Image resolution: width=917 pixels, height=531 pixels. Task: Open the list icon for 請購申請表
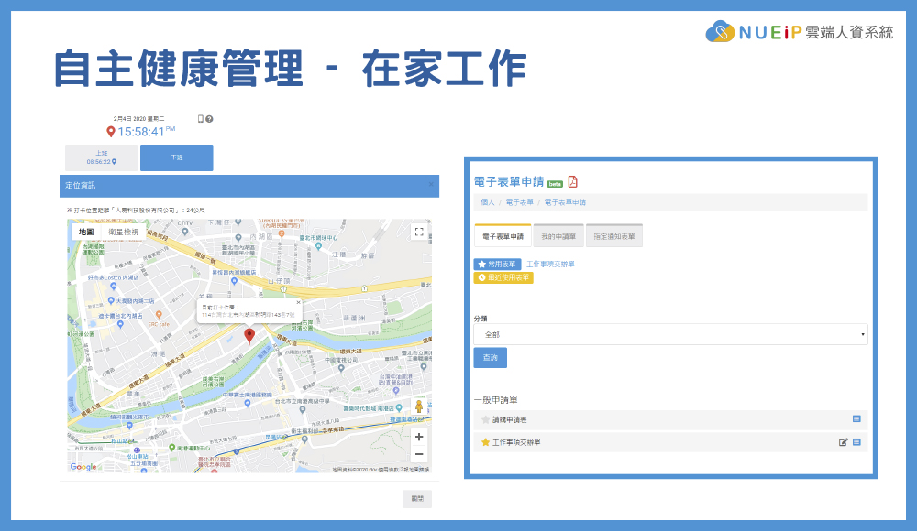pyautogui.click(x=856, y=418)
